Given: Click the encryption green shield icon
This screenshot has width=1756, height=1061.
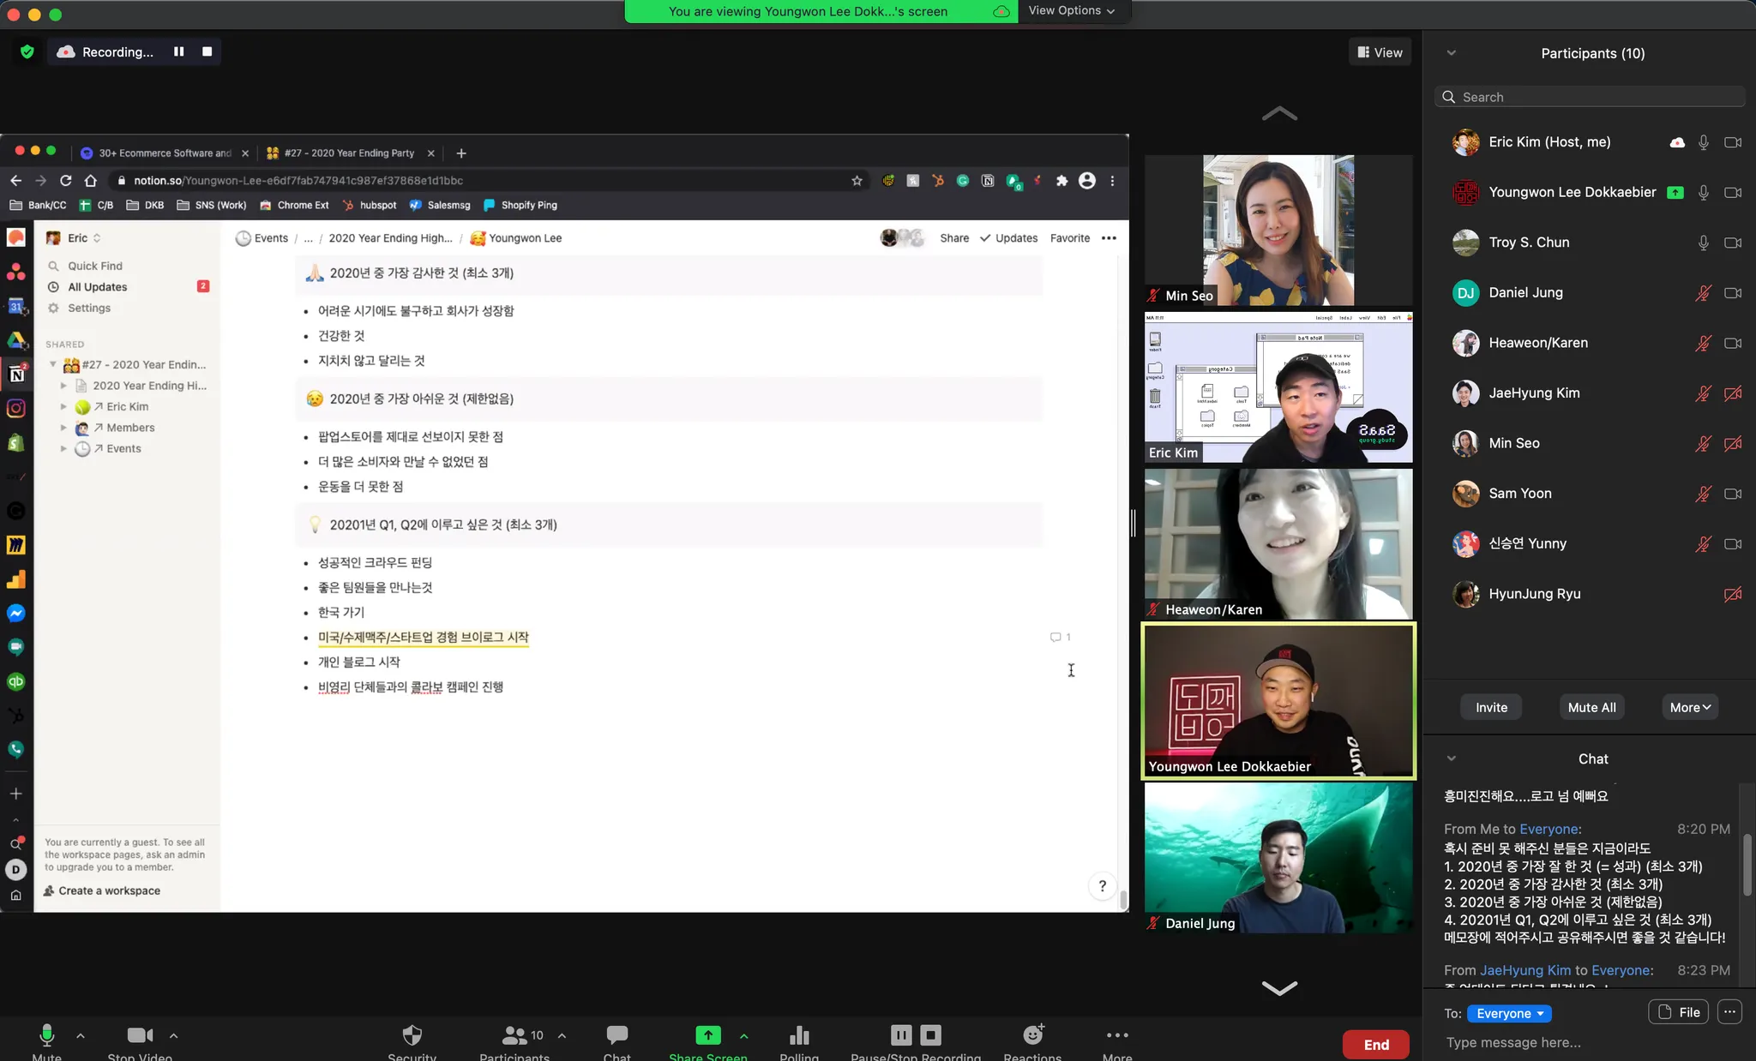Looking at the screenshot, I should 27,52.
